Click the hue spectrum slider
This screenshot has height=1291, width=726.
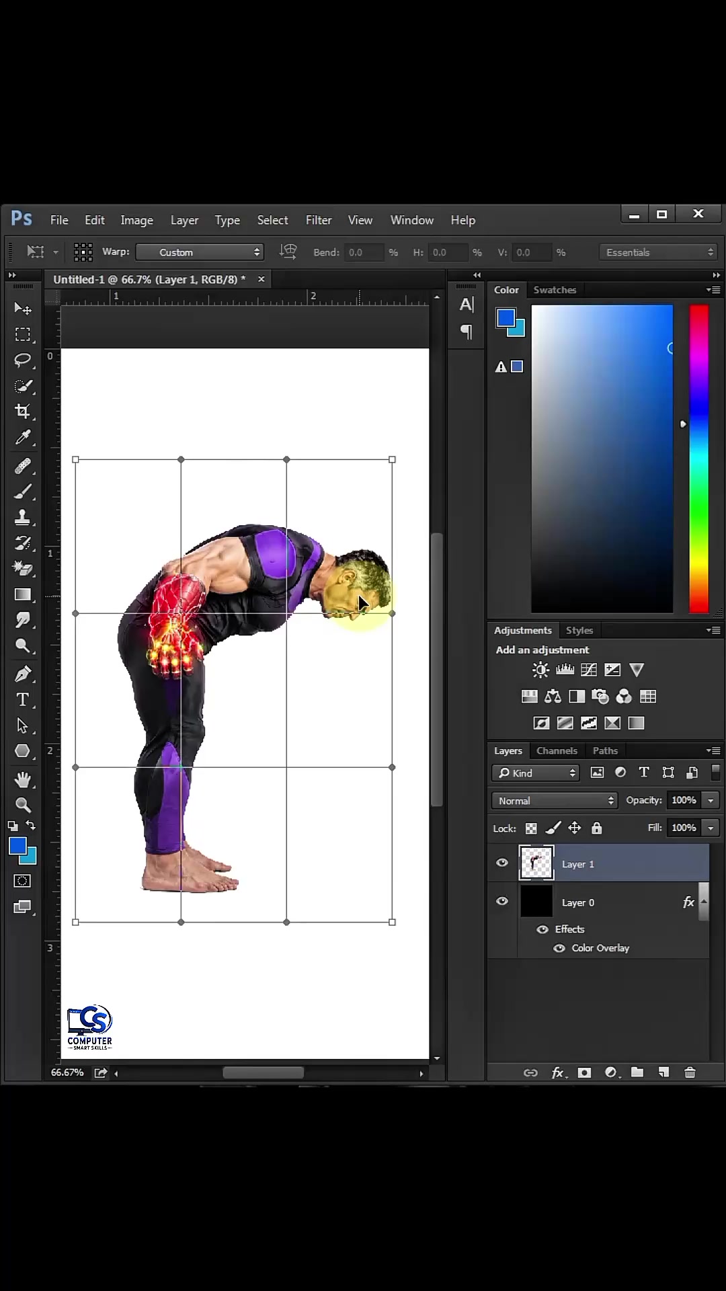(x=699, y=459)
